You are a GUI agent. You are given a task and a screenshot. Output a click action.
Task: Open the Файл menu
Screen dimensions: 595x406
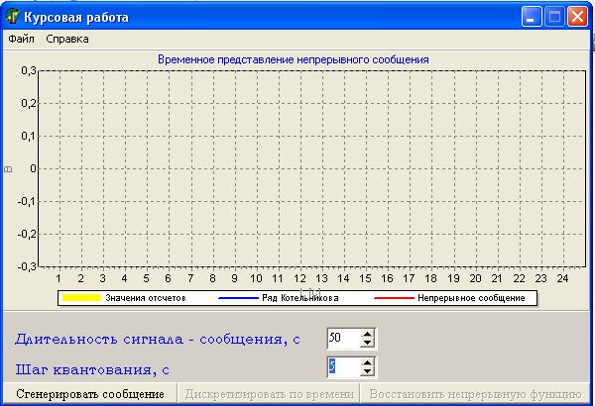point(21,39)
